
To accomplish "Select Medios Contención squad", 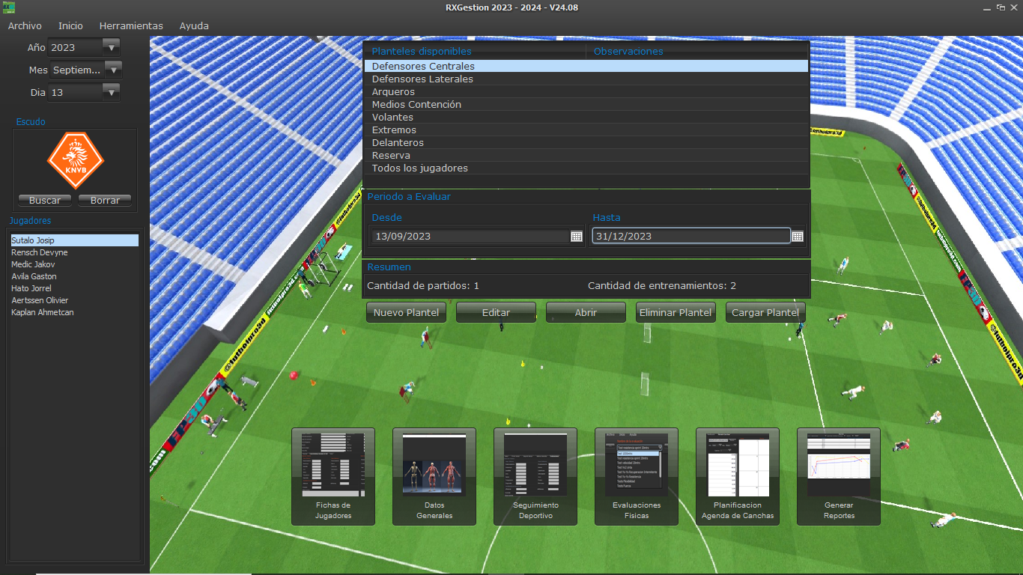I will (586, 105).
